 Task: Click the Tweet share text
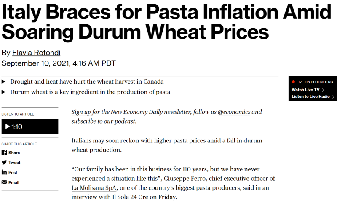pos(14,163)
